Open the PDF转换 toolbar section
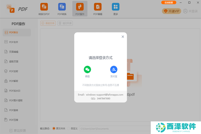201x134 pixels. click(62, 9)
